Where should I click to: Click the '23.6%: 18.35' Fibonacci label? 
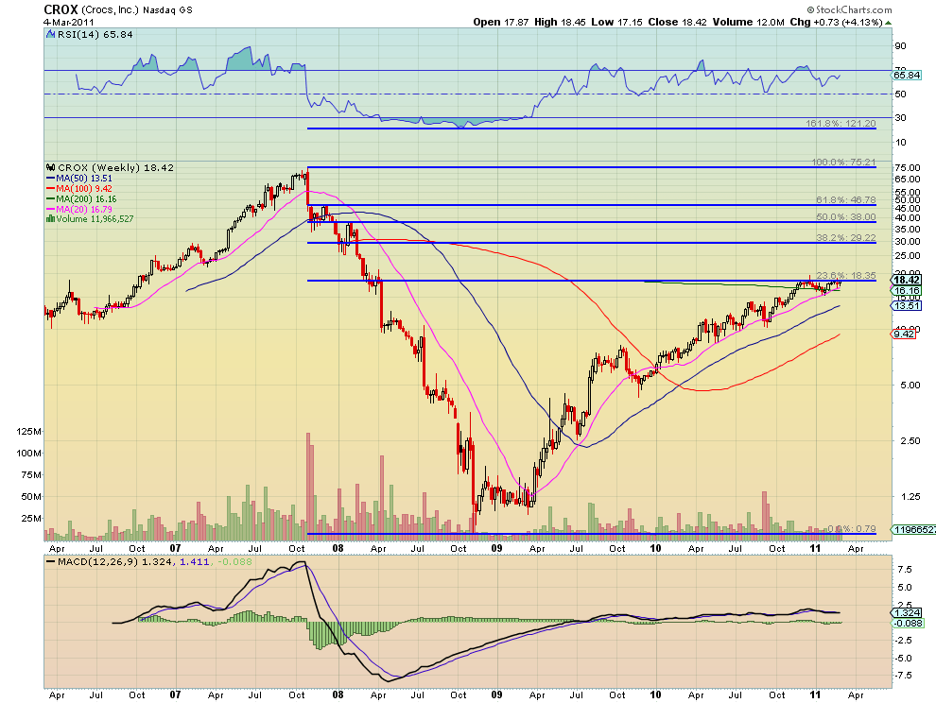point(846,276)
